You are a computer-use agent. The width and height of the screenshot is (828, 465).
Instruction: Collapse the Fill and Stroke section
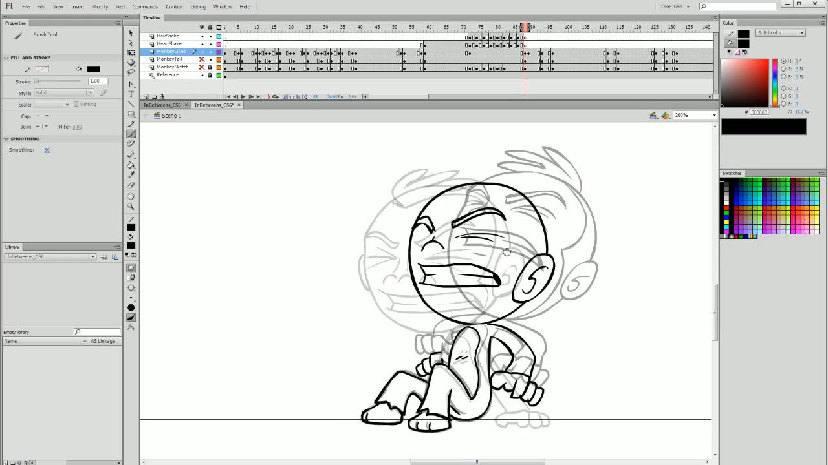(x=6, y=58)
